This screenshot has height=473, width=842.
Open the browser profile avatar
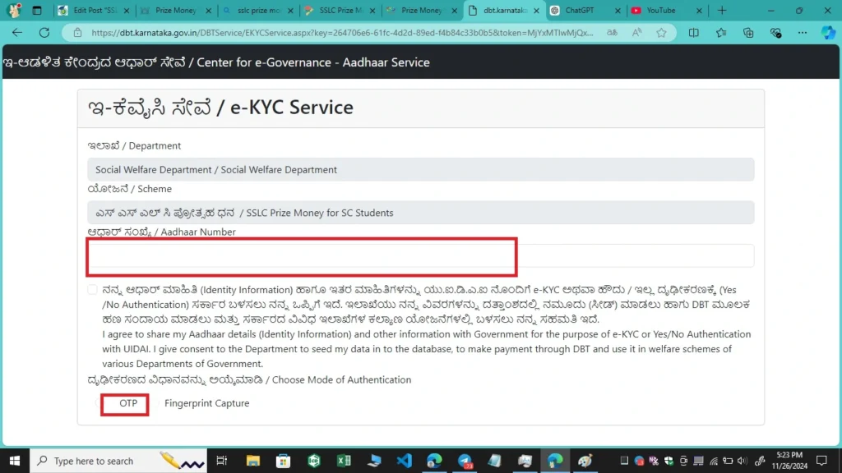[x=14, y=10]
